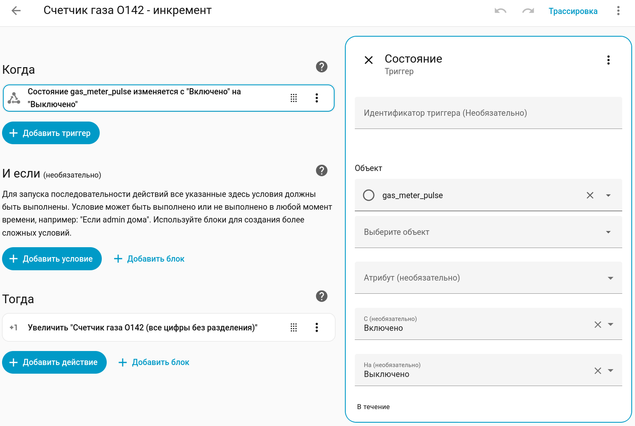The height and width of the screenshot is (426, 635).
Task: Clear the gas_meter_pulse object selection
Action: [590, 195]
